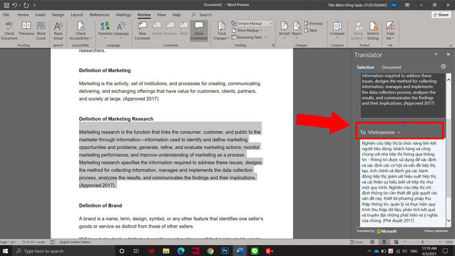Switch to Document tab in Translator

391,67
